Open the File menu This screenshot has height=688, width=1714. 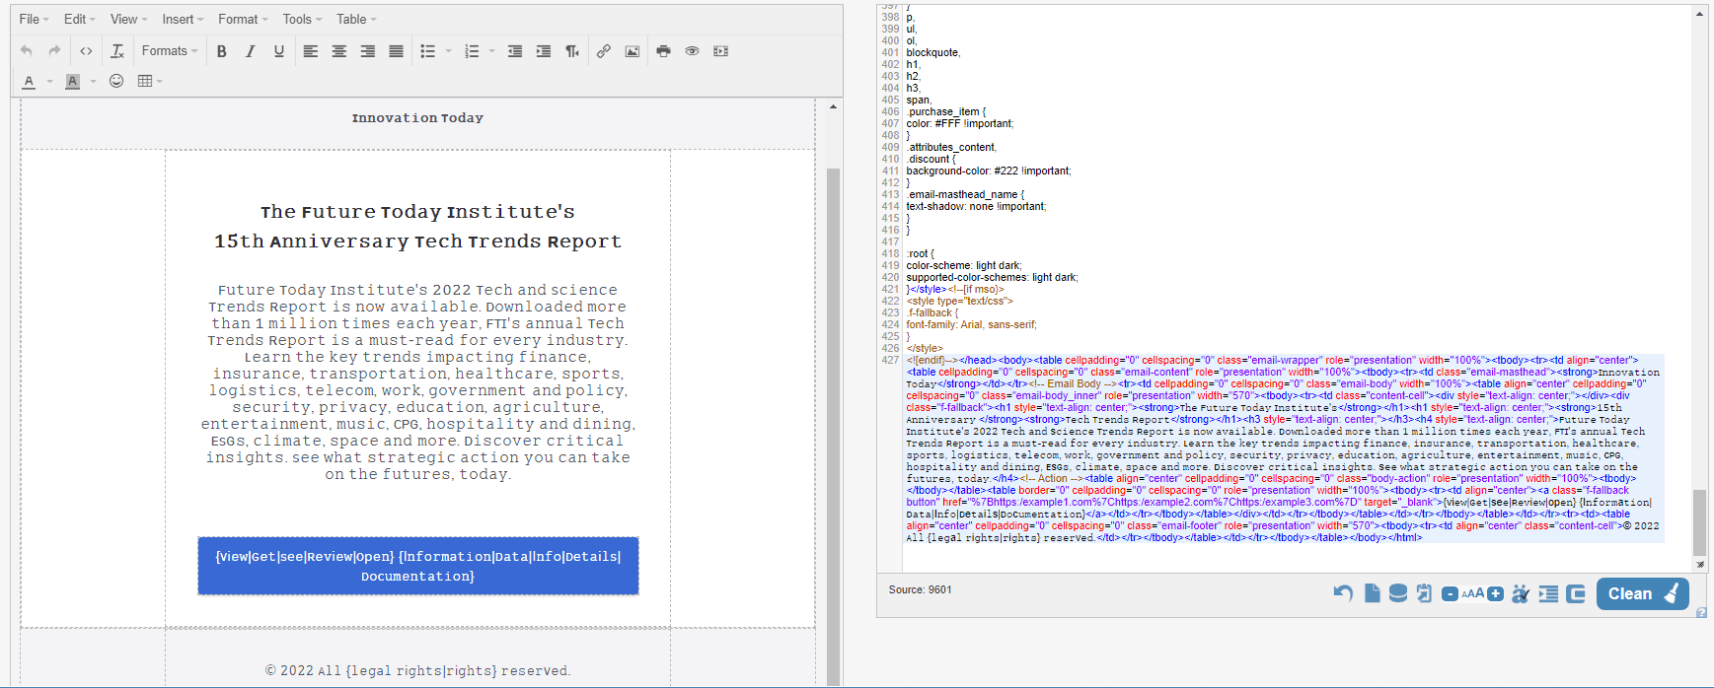click(x=34, y=19)
